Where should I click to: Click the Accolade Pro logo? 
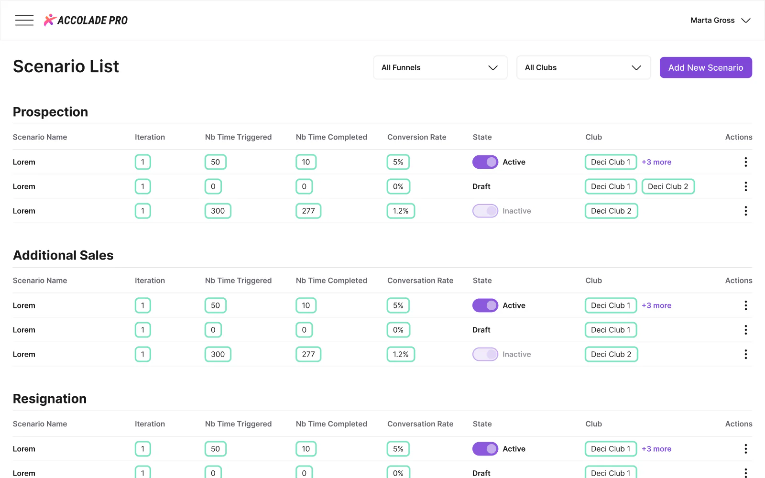[86, 20]
